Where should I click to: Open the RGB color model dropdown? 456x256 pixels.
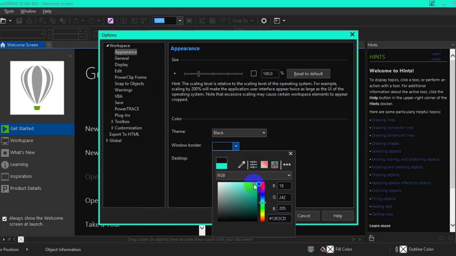[254, 175]
